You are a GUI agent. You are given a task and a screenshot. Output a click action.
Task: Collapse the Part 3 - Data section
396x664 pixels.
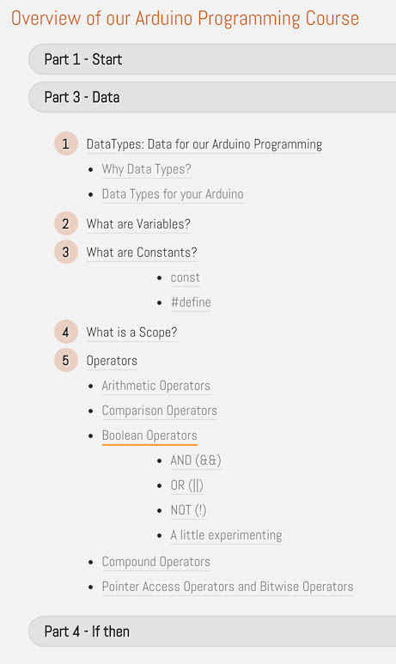coord(212,97)
